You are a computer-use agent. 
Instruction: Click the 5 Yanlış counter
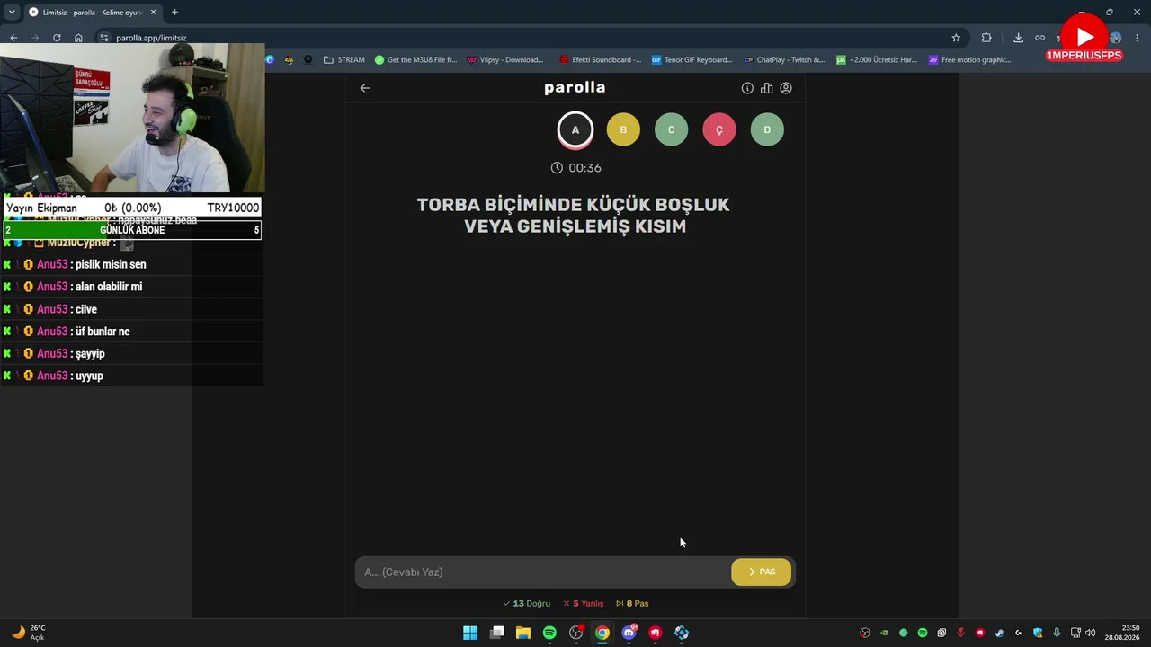pyautogui.click(x=583, y=604)
